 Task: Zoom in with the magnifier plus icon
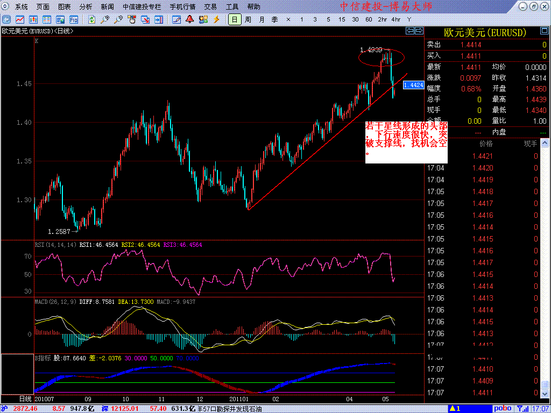(x=105, y=20)
